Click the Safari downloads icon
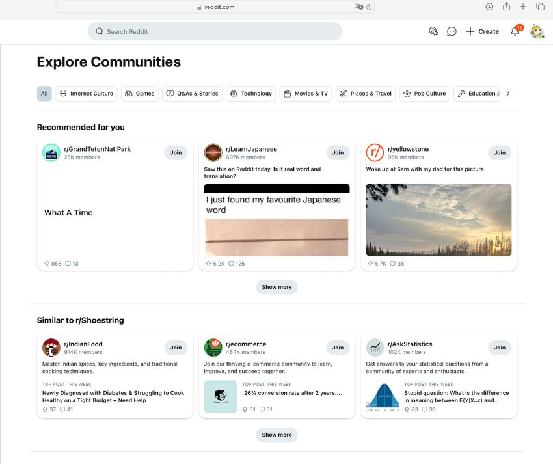This screenshot has height=464, width=553. (489, 7)
